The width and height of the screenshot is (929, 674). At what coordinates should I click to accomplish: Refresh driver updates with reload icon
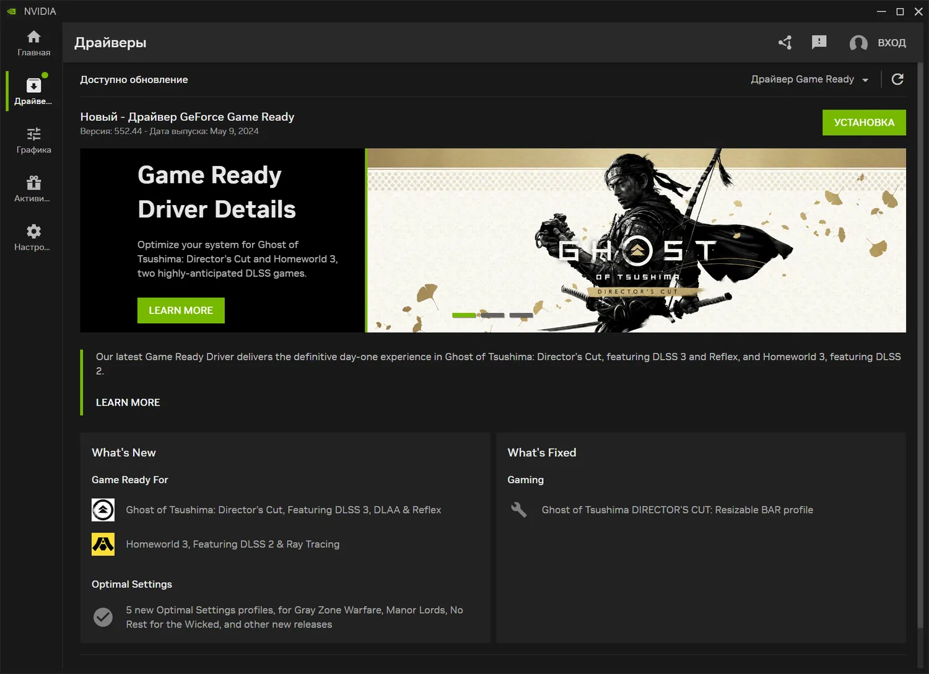(897, 79)
